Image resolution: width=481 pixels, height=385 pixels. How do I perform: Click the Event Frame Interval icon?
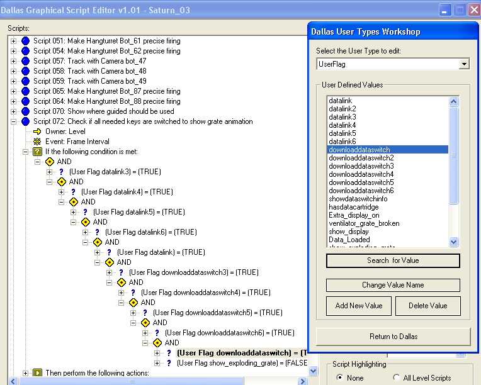pos(37,142)
